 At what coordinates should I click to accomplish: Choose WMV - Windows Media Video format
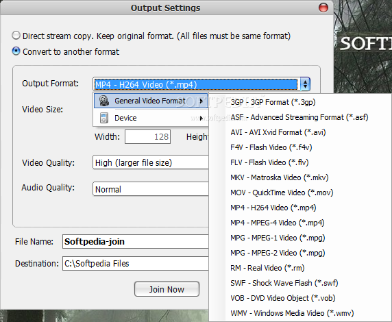pyautogui.click(x=292, y=313)
